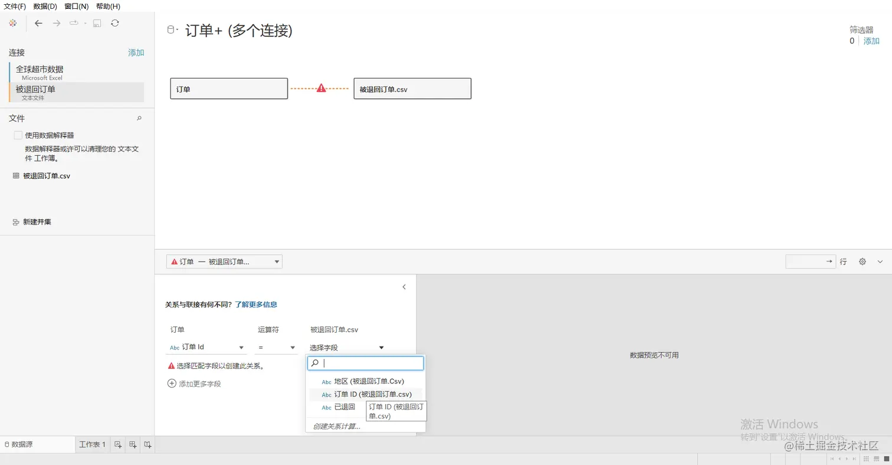Click the search magnifier in the 文件 panel
892x465 pixels.
tap(139, 118)
